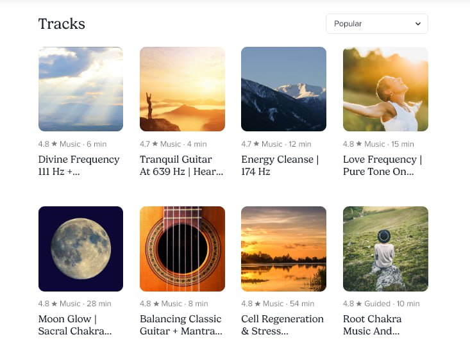Open Balancing Classic Guitar + Mantra title
470x346 pixels.
click(181, 325)
